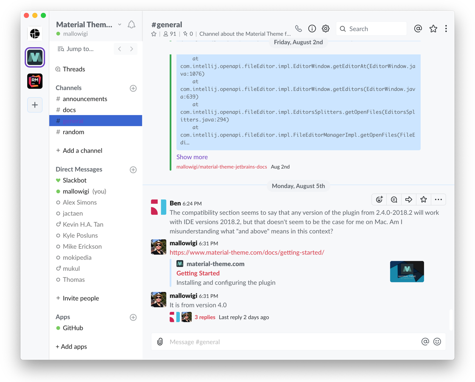Show mentions and reactions at-sign icon
475x382 pixels.
click(x=418, y=28)
